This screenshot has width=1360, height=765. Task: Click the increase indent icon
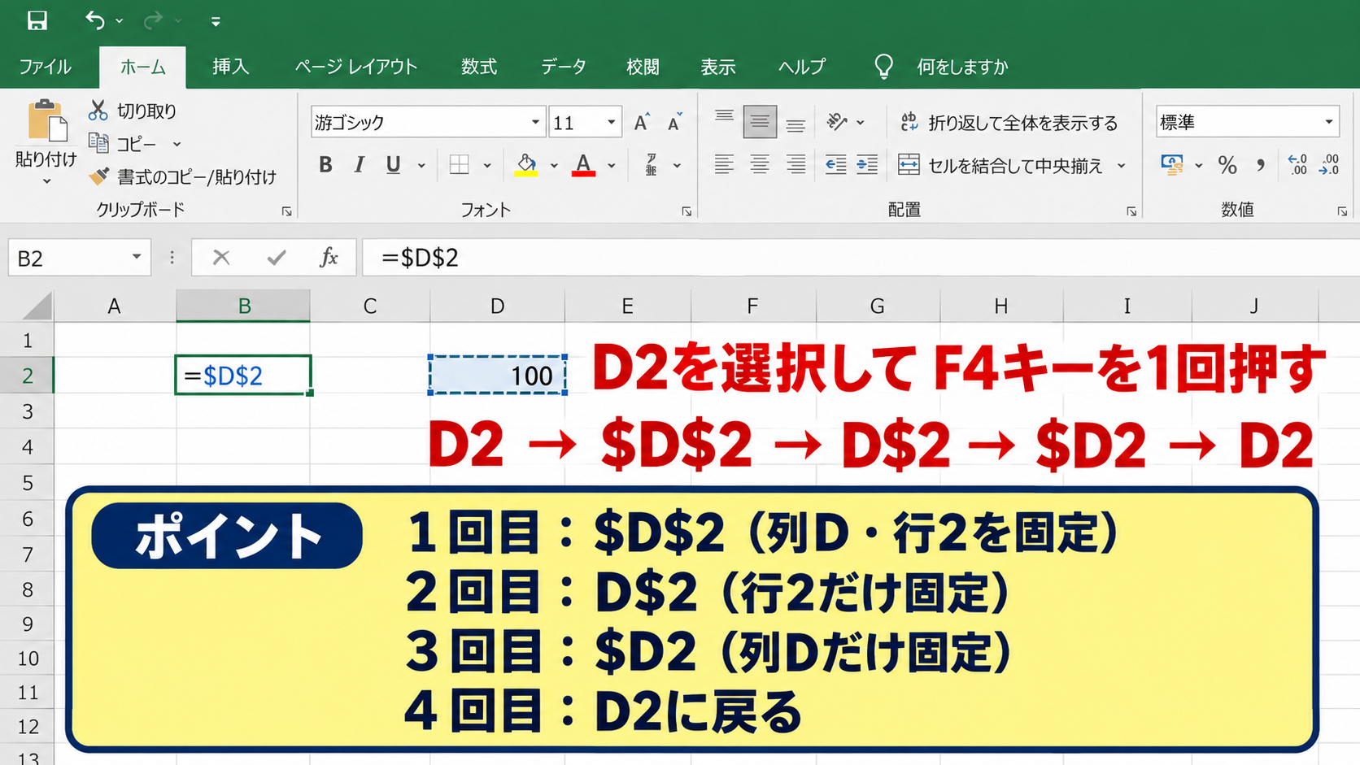[x=867, y=165]
